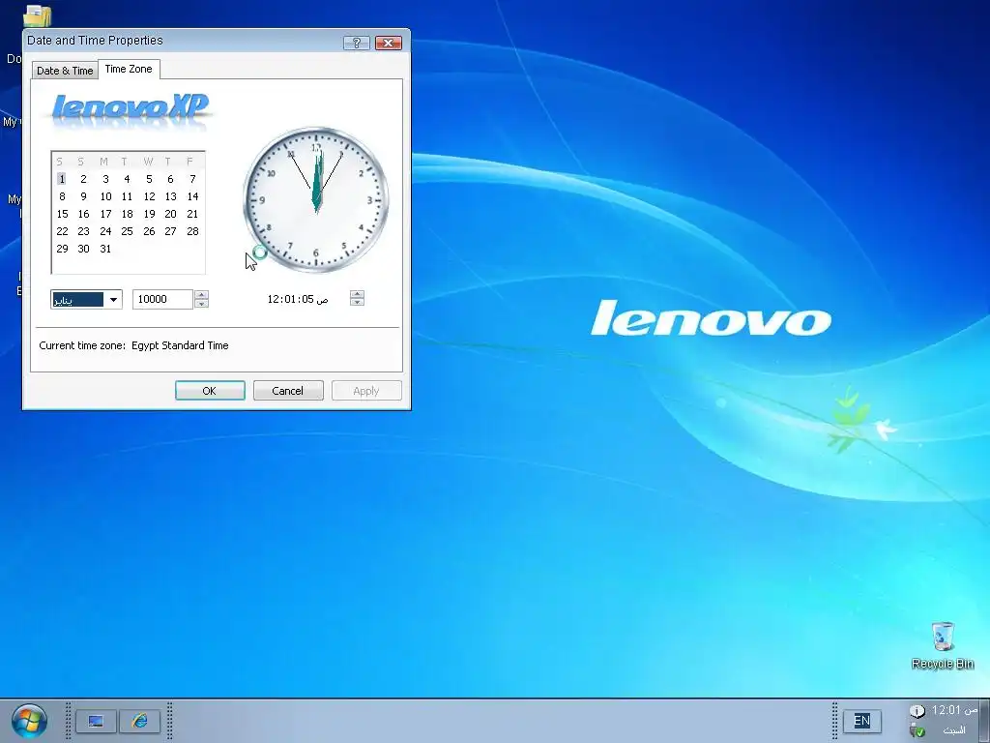This screenshot has height=743, width=990.
Task: Open the Recycle Bin desktop icon
Action: (943, 645)
